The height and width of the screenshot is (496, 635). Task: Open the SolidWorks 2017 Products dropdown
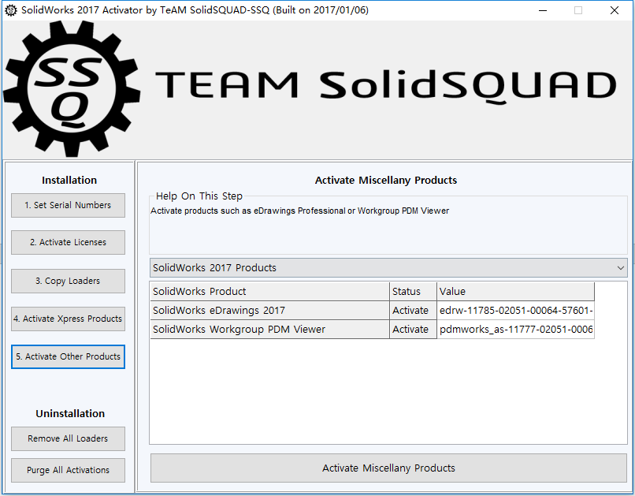[x=388, y=268]
